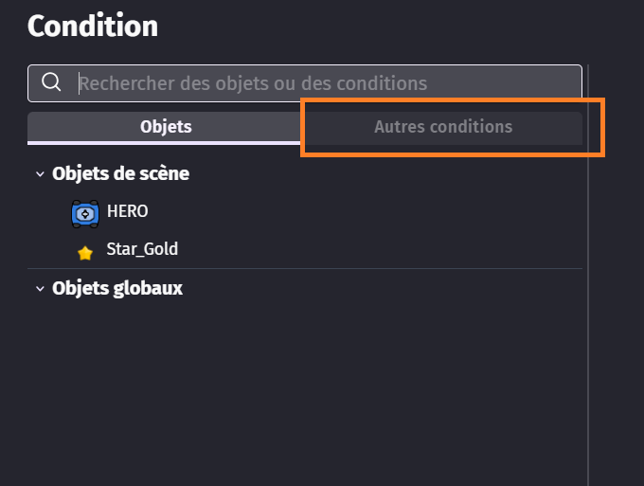Click blank row space right of HERO
The height and width of the screenshot is (486, 644).
point(379,212)
